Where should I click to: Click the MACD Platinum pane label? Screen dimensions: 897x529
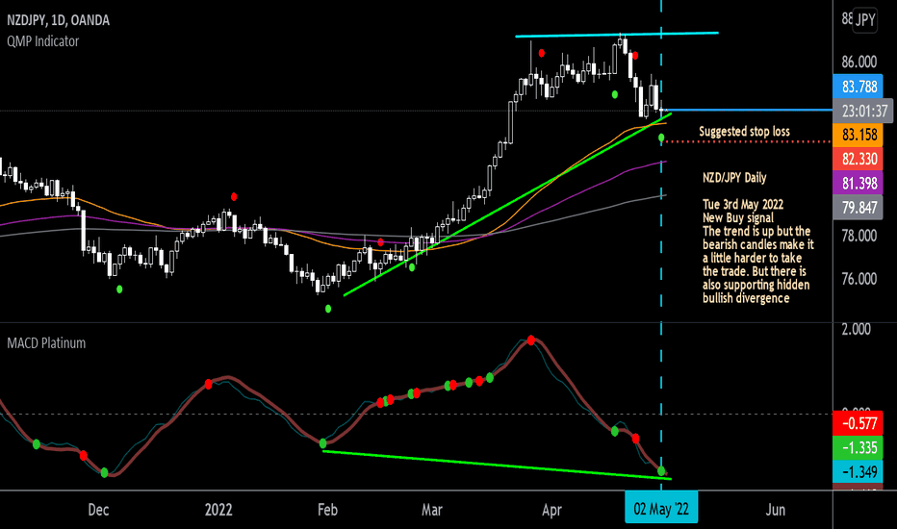tap(46, 343)
